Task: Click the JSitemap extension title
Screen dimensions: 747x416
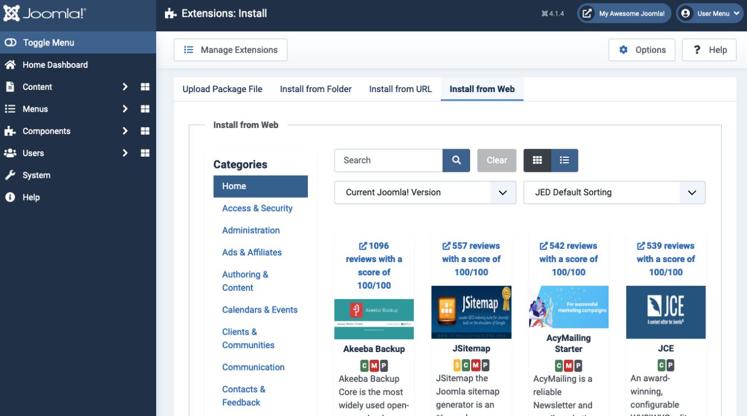Action: click(x=471, y=349)
